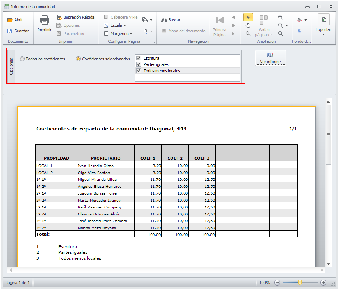Click Impresión Rápida quick print

(75, 17)
